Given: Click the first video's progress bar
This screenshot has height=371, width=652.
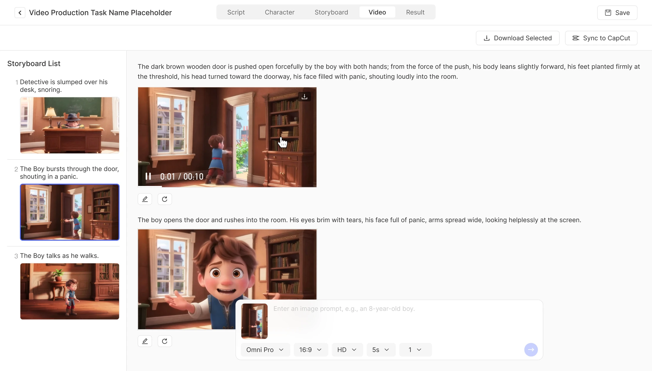Looking at the screenshot, I should tap(227, 186).
